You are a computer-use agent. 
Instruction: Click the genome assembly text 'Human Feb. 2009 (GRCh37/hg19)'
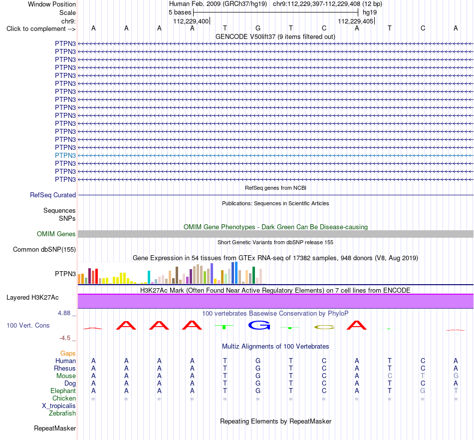[218, 4]
